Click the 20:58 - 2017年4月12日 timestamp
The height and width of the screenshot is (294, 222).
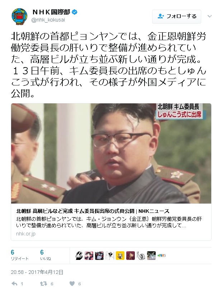(x=37, y=272)
